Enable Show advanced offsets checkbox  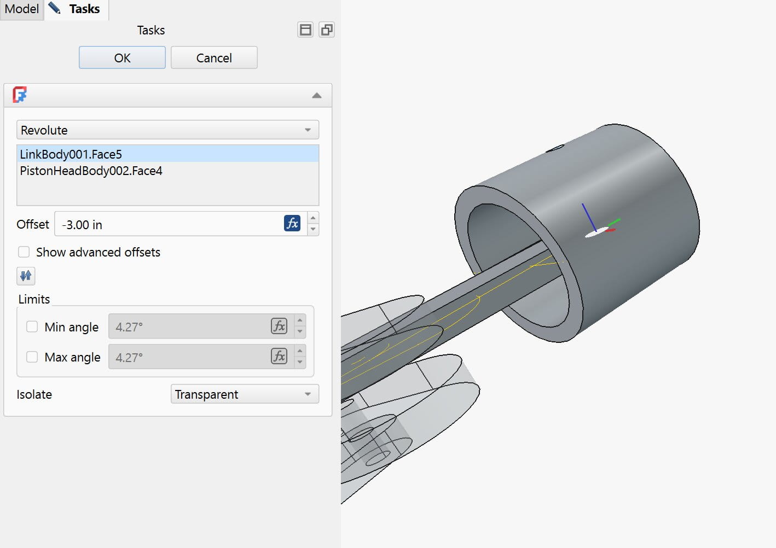[24, 252]
